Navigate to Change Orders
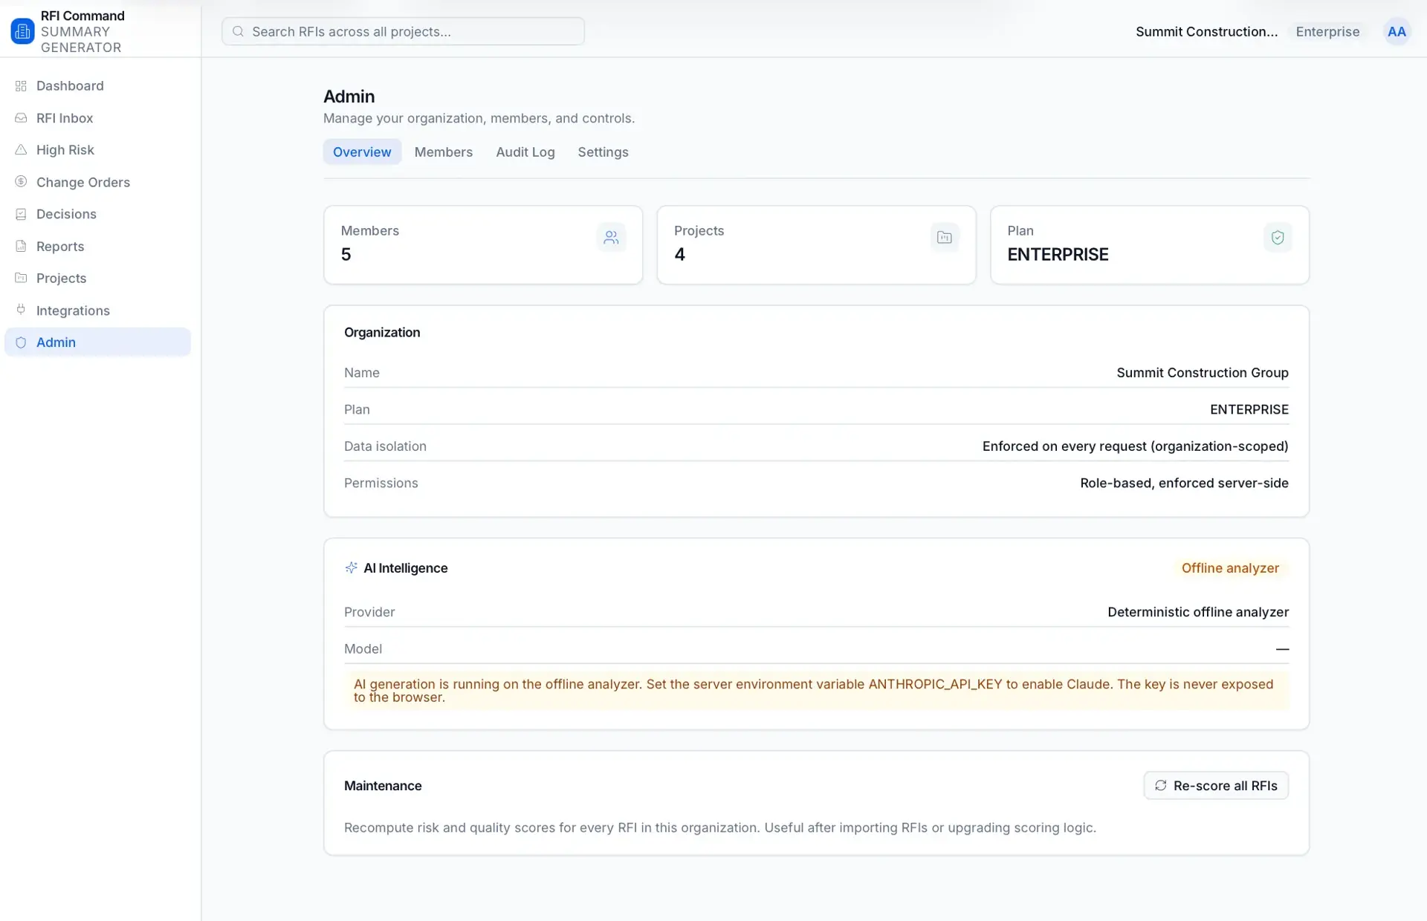The width and height of the screenshot is (1427, 921). coord(97,182)
